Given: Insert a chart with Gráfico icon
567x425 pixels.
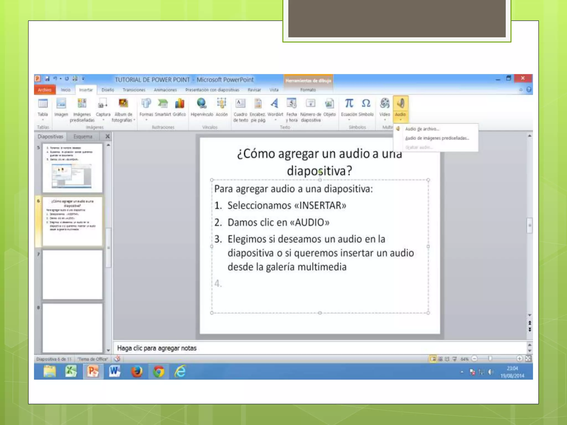Looking at the screenshot, I should click(x=179, y=104).
